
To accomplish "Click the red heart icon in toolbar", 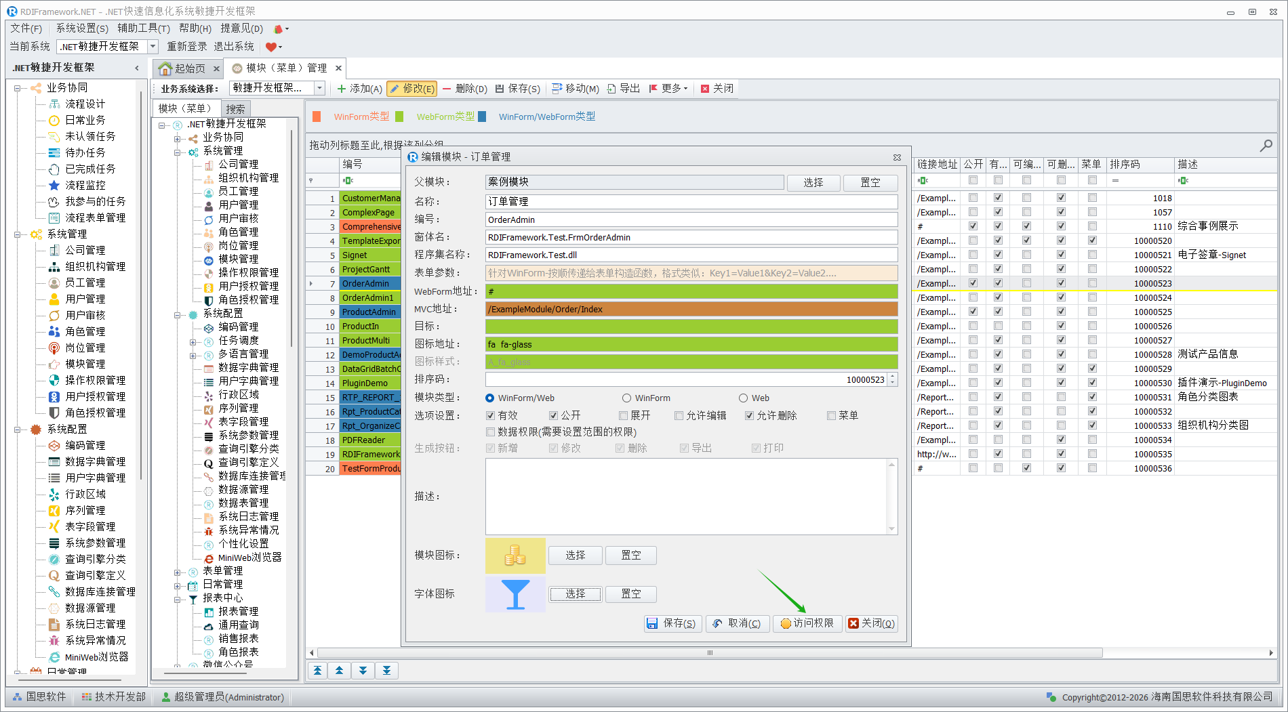I will coord(271,47).
